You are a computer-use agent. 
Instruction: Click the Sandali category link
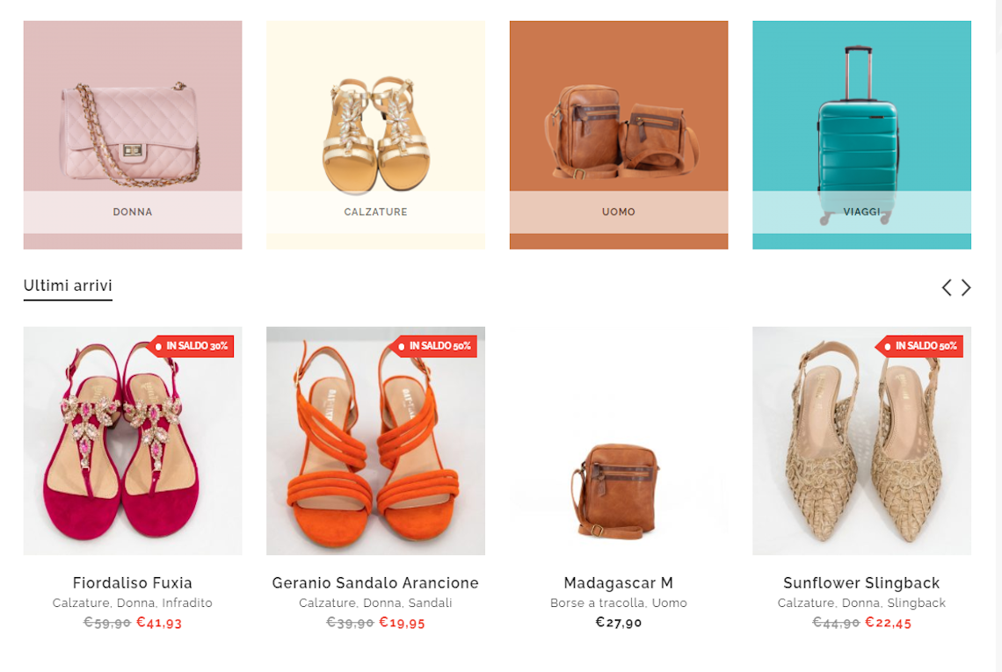tap(430, 603)
